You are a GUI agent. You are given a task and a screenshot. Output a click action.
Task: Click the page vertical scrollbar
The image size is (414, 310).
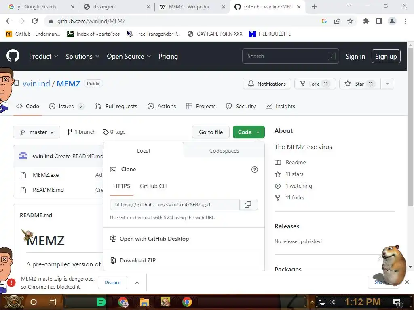coord(411,126)
